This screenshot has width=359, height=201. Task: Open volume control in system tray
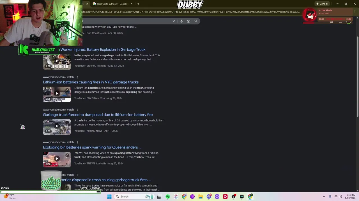(x=340, y=197)
